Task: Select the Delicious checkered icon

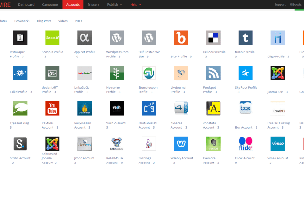Action: coord(213,38)
